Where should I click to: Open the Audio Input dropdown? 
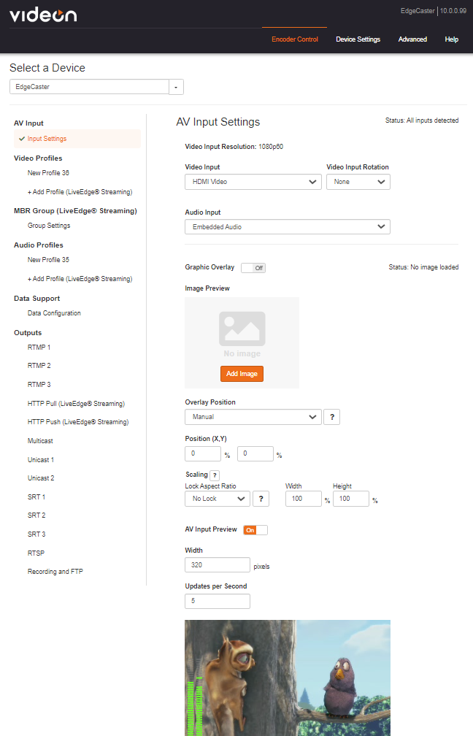287,226
